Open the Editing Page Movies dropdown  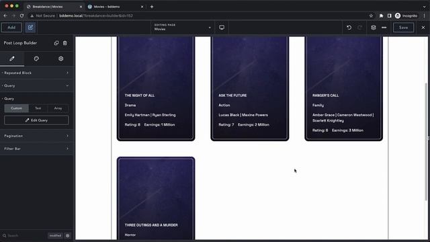(x=182, y=27)
